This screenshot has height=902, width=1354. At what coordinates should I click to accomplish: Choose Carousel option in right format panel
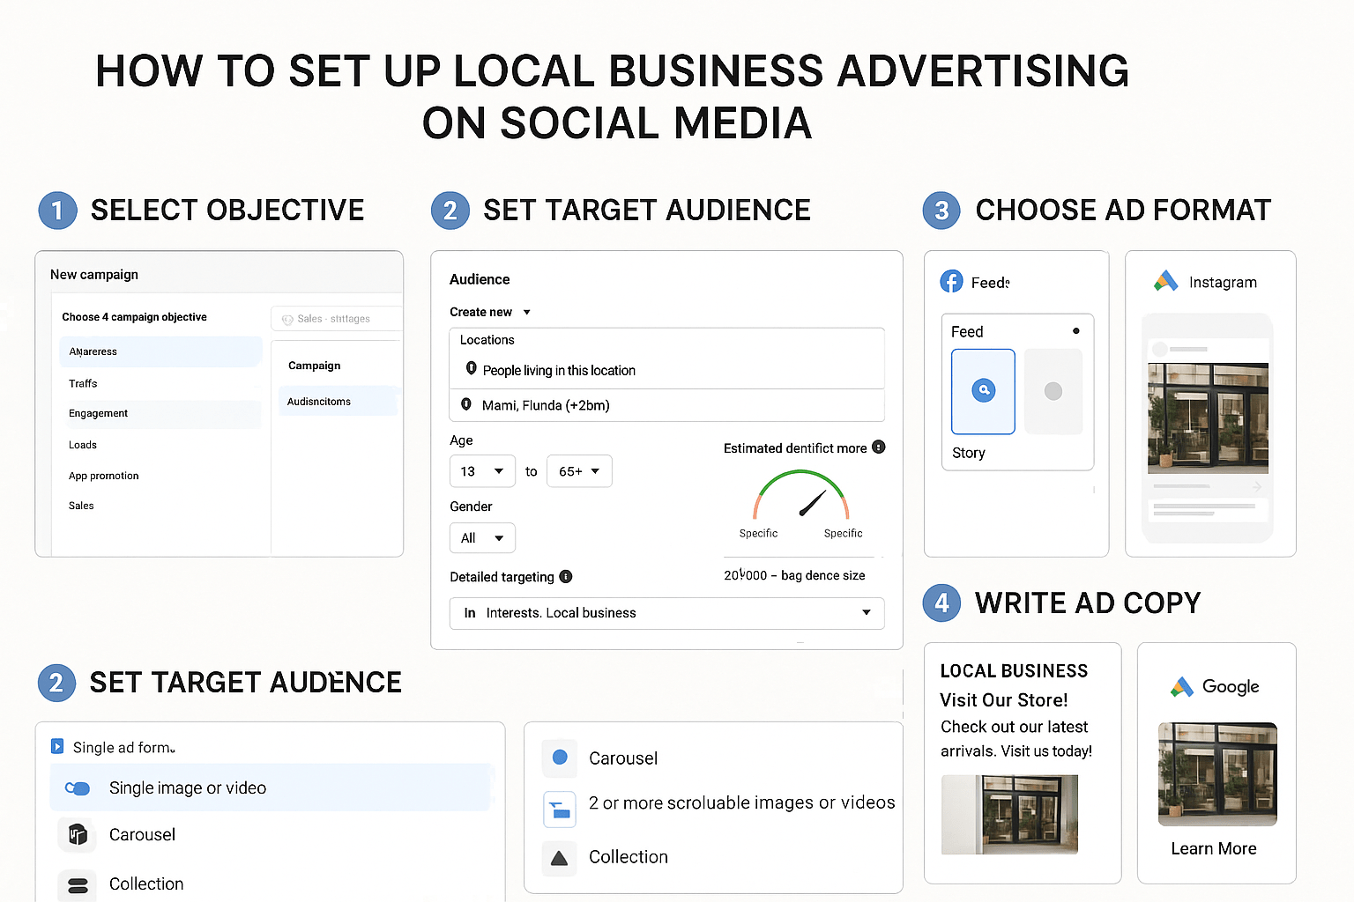click(x=623, y=758)
